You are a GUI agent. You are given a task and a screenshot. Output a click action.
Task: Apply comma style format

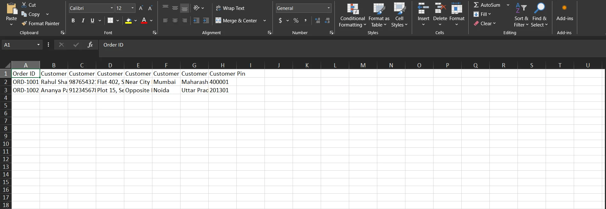pos(306,20)
